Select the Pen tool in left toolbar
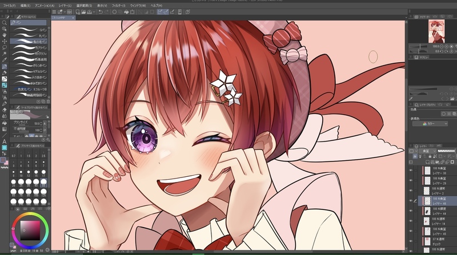457x255 pixels. pos(5,66)
